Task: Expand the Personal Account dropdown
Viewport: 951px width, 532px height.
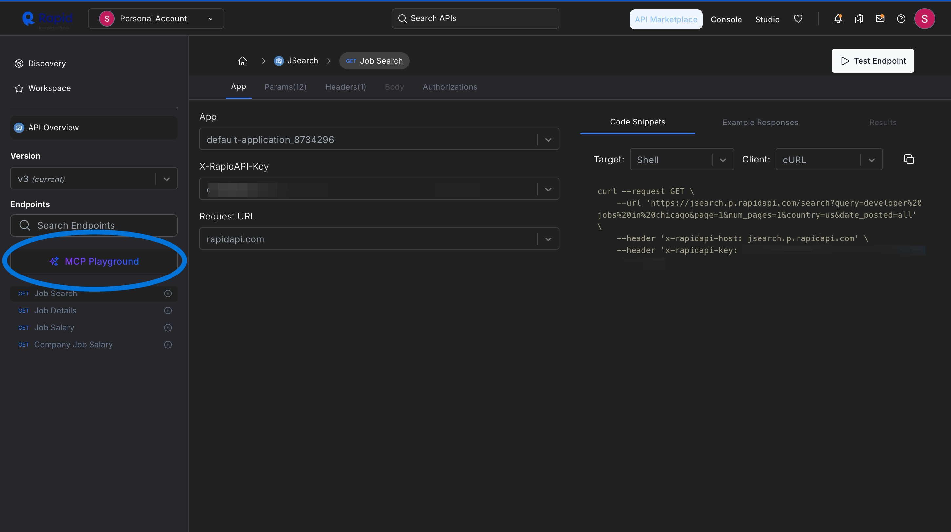Action: point(156,19)
